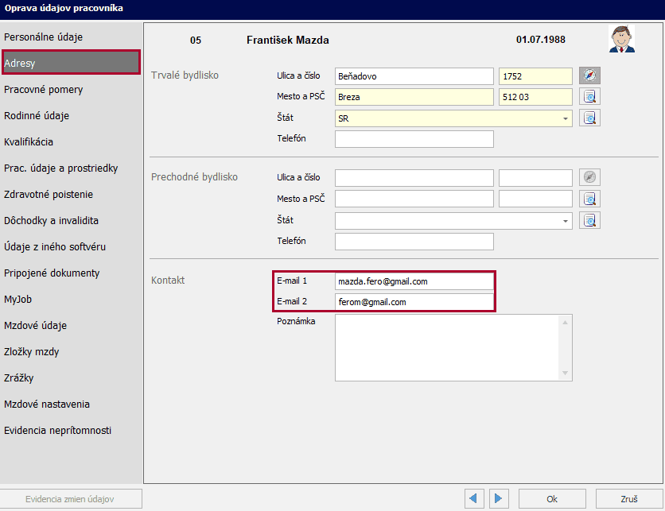Cancel with the Zruš button
This screenshot has width=665, height=511.
pos(629,499)
